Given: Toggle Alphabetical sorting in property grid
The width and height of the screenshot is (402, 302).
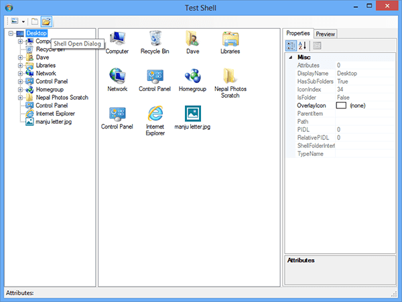Looking at the screenshot, I should [303, 46].
